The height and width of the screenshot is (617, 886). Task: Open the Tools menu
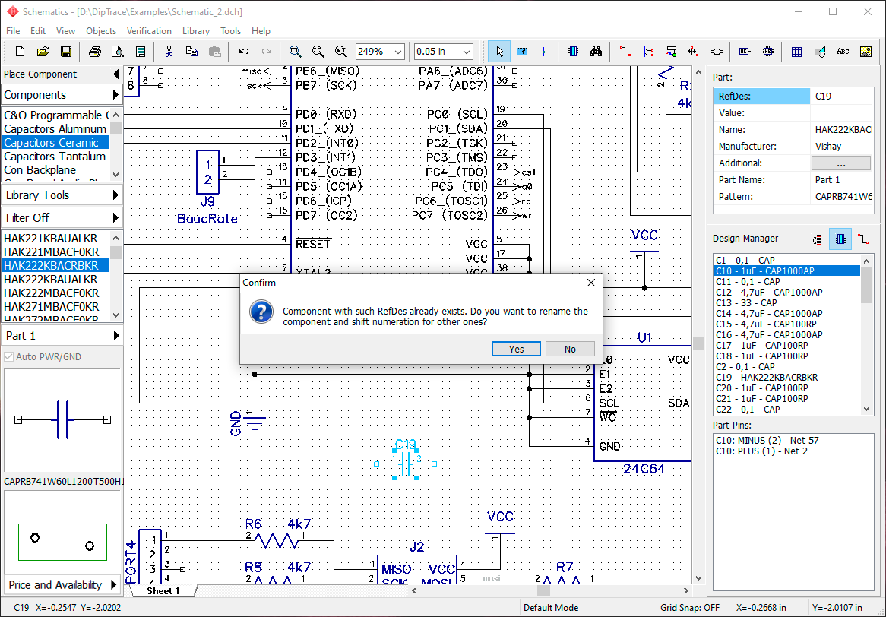pos(230,31)
